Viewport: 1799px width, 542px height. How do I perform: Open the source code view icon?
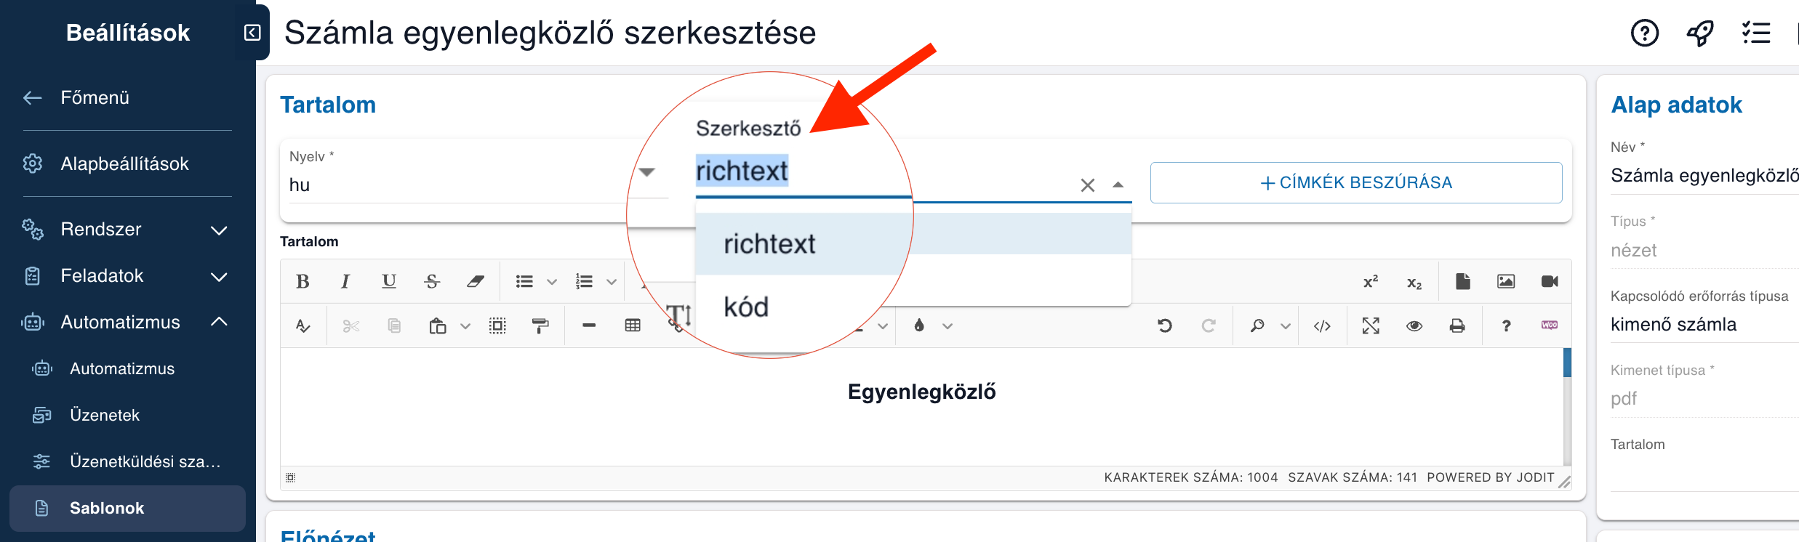click(1322, 325)
